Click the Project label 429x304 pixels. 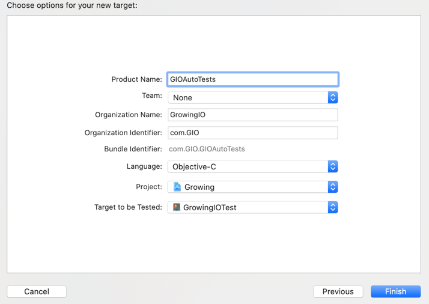coord(149,187)
